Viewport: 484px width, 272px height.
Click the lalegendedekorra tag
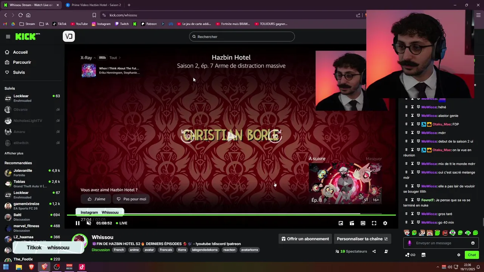click(205, 250)
